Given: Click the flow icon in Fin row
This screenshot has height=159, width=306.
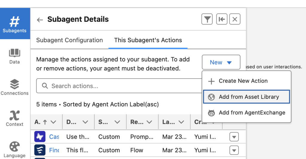Looking at the screenshot, I should pos(40,150).
